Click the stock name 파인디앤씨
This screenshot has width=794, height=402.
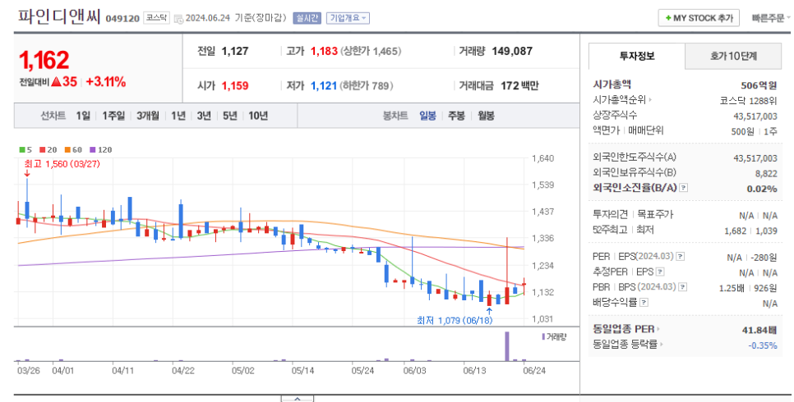[x=59, y=16]
